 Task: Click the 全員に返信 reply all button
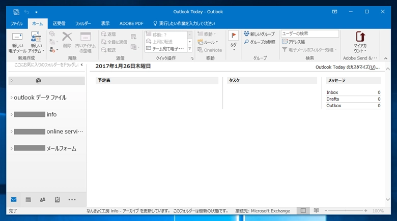pyautogui.click(x=114, y=42)
